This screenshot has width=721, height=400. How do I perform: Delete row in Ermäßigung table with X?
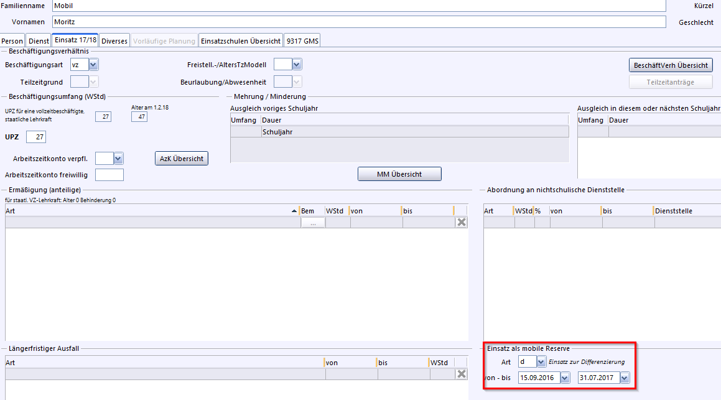pos(461,222)
